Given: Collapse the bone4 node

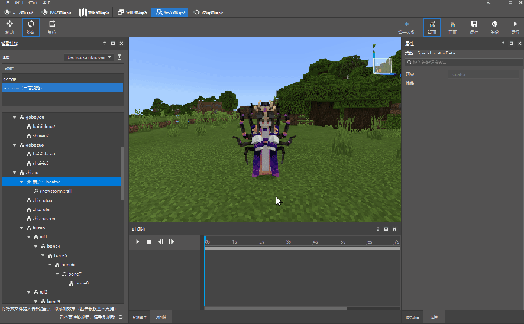Looking at the screenshot, I should (x=35, y=246).
